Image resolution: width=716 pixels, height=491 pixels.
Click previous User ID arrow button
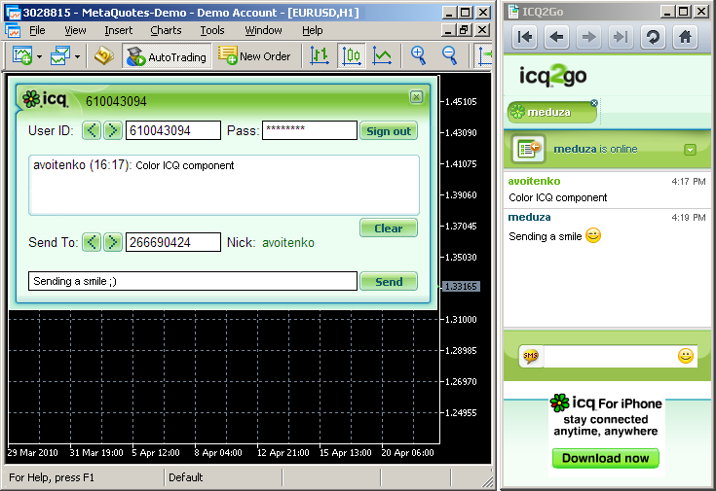[92, 130]
